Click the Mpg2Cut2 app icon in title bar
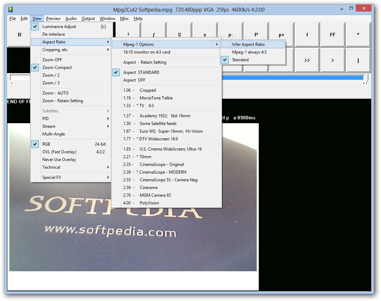The width and height of the screenshot is (381, 301). click(11, 9)
